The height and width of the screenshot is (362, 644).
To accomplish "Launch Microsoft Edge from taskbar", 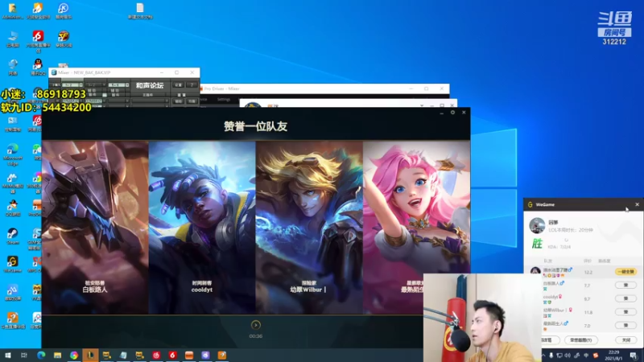I will tap(41, 355).
